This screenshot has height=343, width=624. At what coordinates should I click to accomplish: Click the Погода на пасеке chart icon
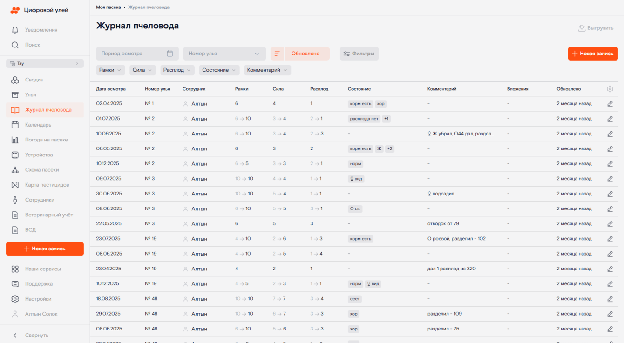pyautogui.click(x=15, y=140)
